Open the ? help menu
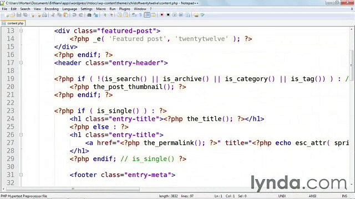The height and width of the screenshot is (199, 355). [150, 9]
